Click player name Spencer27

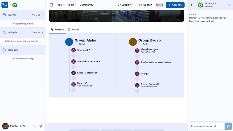coord(83,50)
